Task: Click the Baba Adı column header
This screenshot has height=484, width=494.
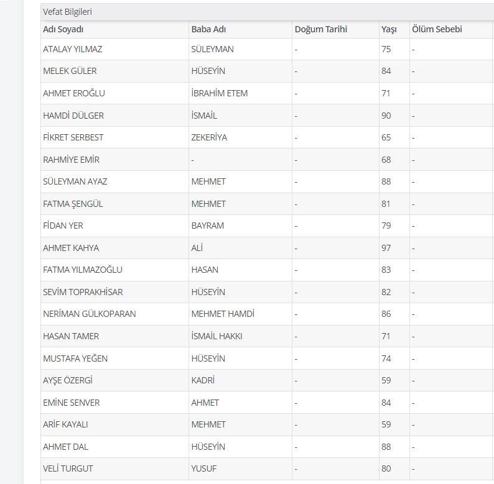Action: (x=208, y=29)
